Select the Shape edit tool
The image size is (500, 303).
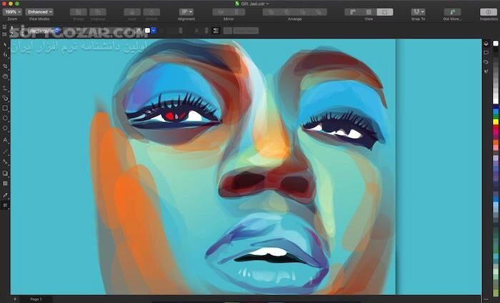click(5, 55)
